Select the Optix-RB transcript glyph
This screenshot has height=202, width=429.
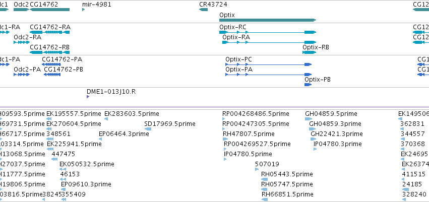309,52
